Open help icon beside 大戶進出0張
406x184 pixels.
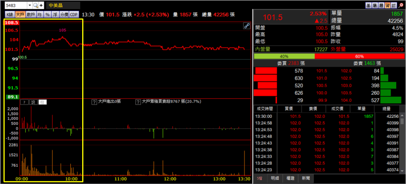tap(95, 102)
